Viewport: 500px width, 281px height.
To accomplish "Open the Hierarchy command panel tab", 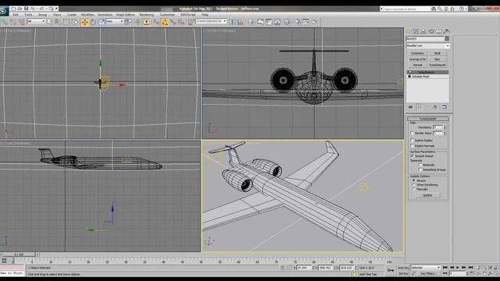I will coord(423,31).
